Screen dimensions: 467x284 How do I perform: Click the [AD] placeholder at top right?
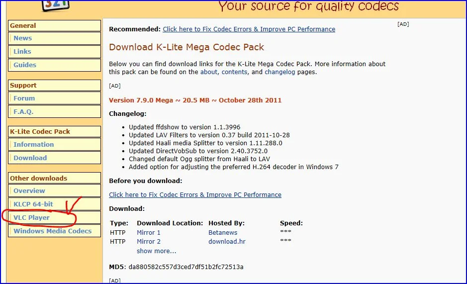tap(403, 24)
